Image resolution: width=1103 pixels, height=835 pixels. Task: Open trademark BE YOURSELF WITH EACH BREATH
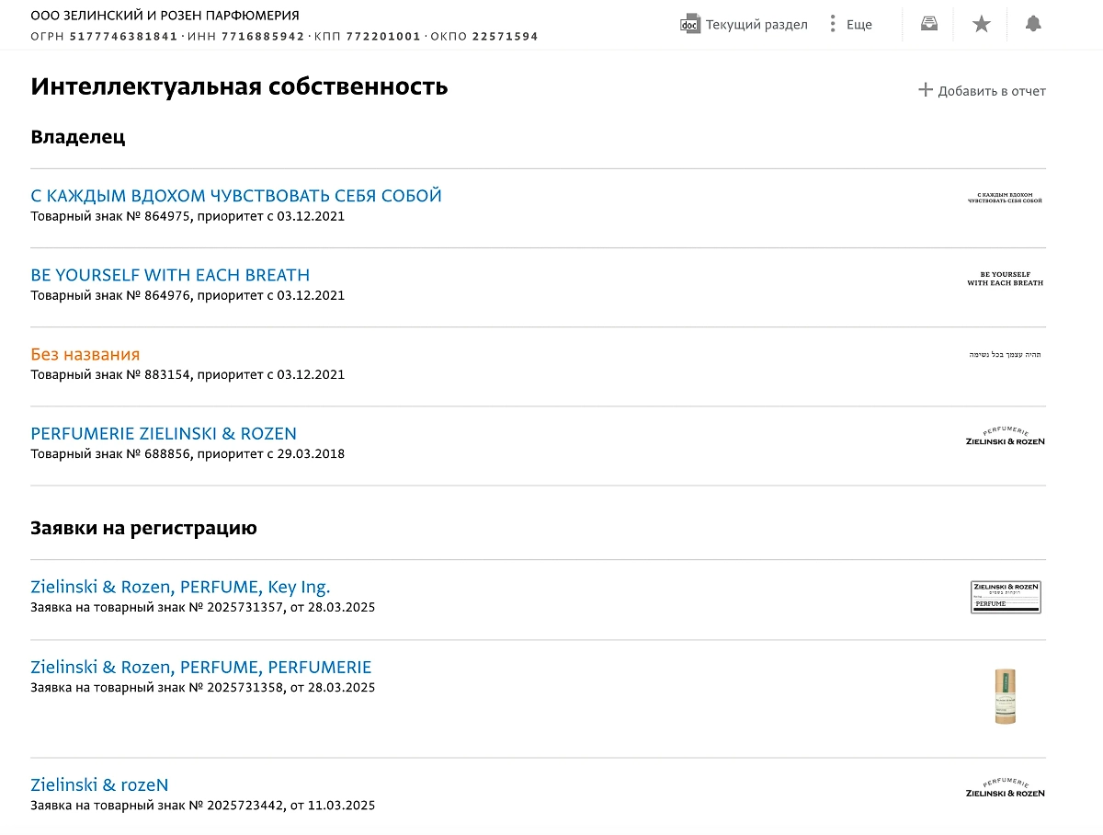[170, 274]
